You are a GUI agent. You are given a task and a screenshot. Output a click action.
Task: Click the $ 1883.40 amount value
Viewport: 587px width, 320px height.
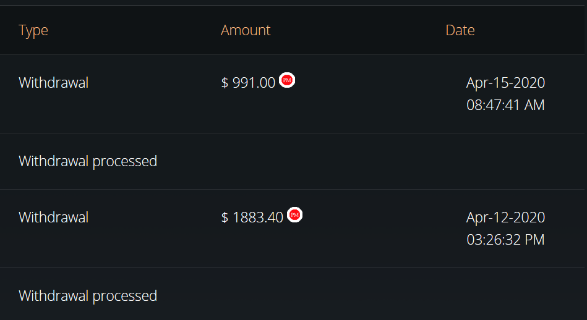(252, 217)
